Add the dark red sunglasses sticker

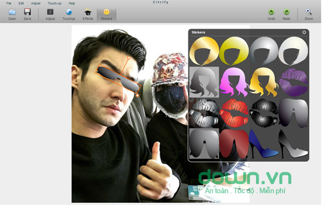pos(234,143)
